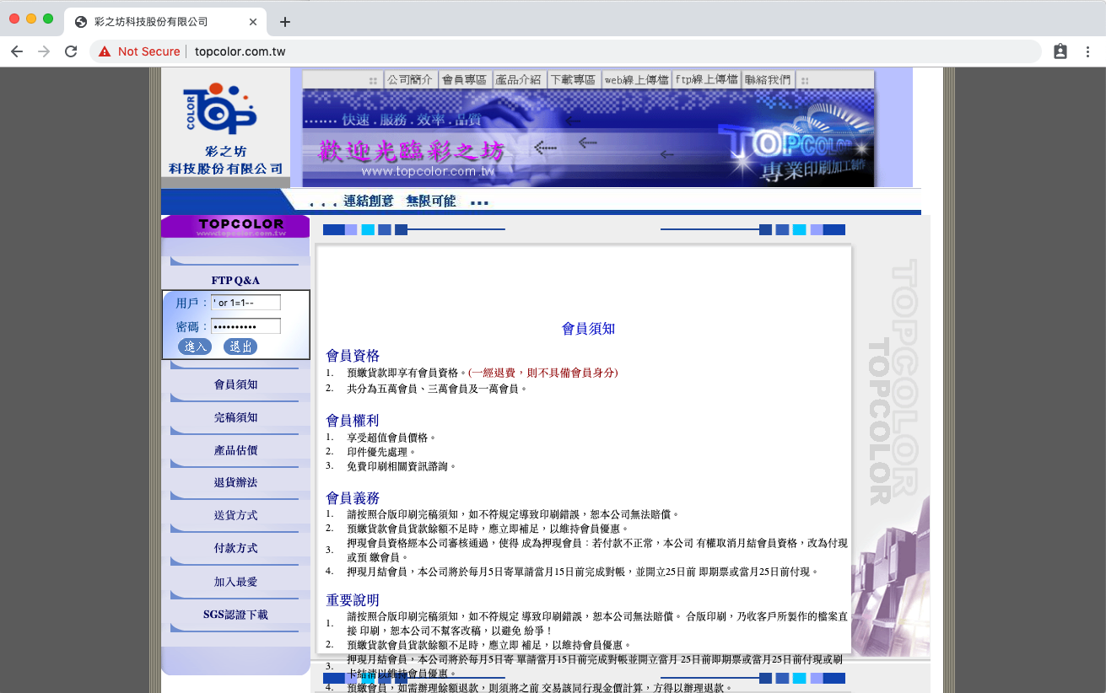Open the browser profile icon
The width and height of the screenshot is (1106, 693).
pyautogui.click(x=1060, y=51)
